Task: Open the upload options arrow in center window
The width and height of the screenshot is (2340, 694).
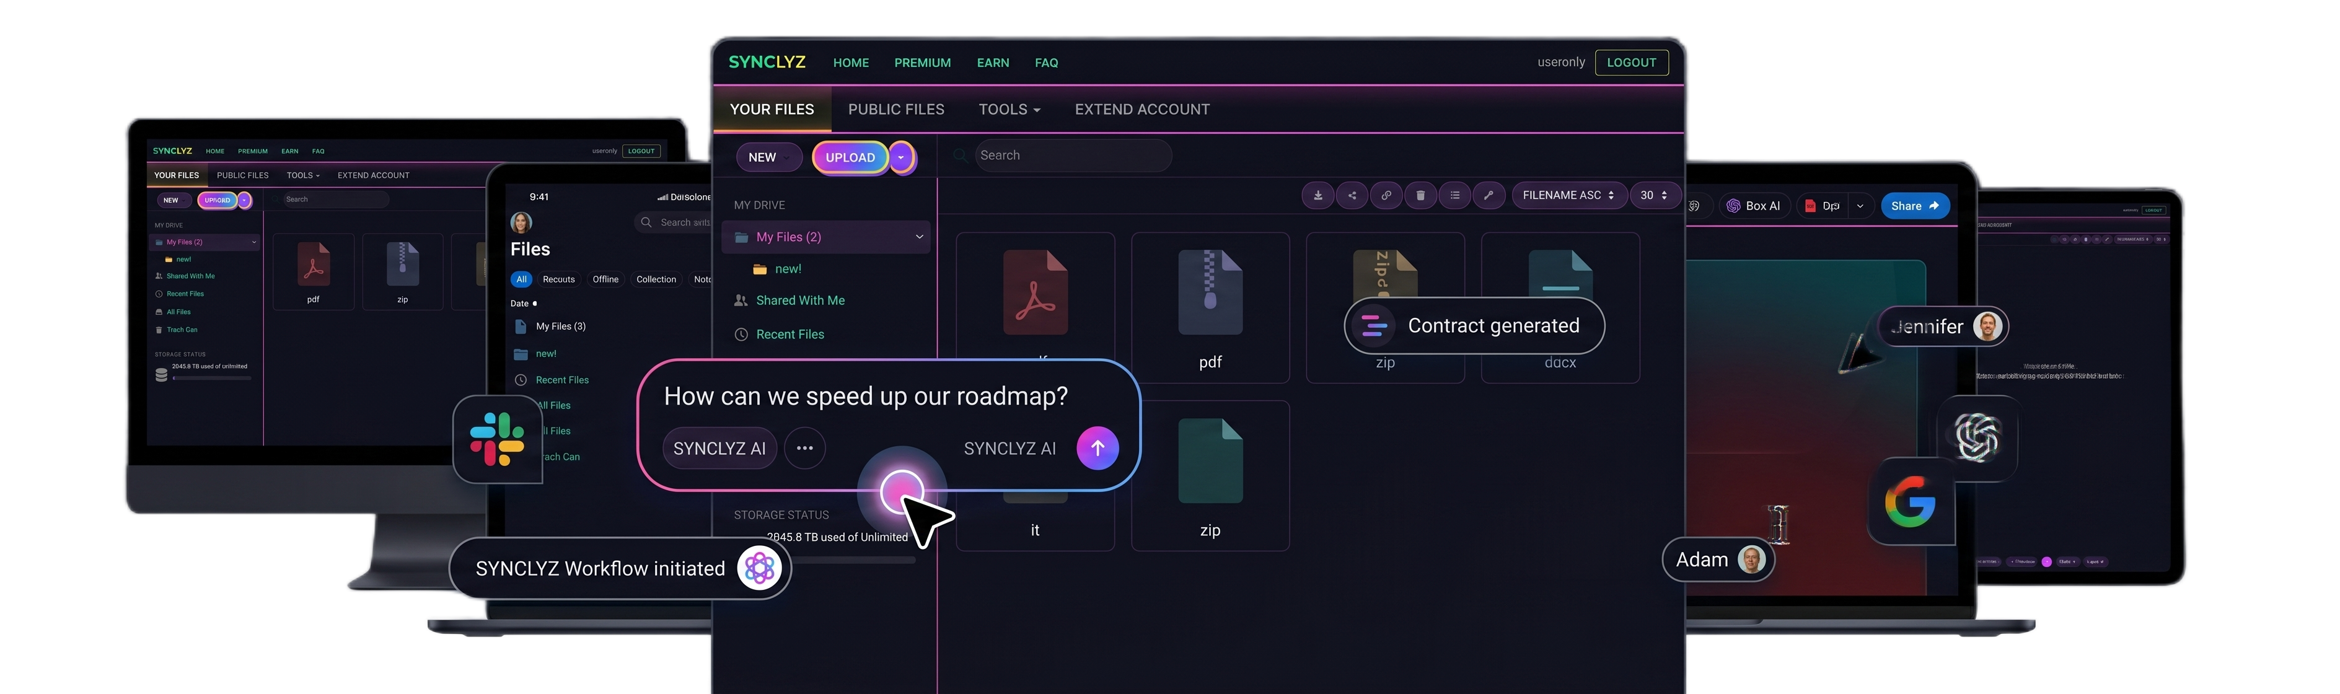Action: pos(900,157)
